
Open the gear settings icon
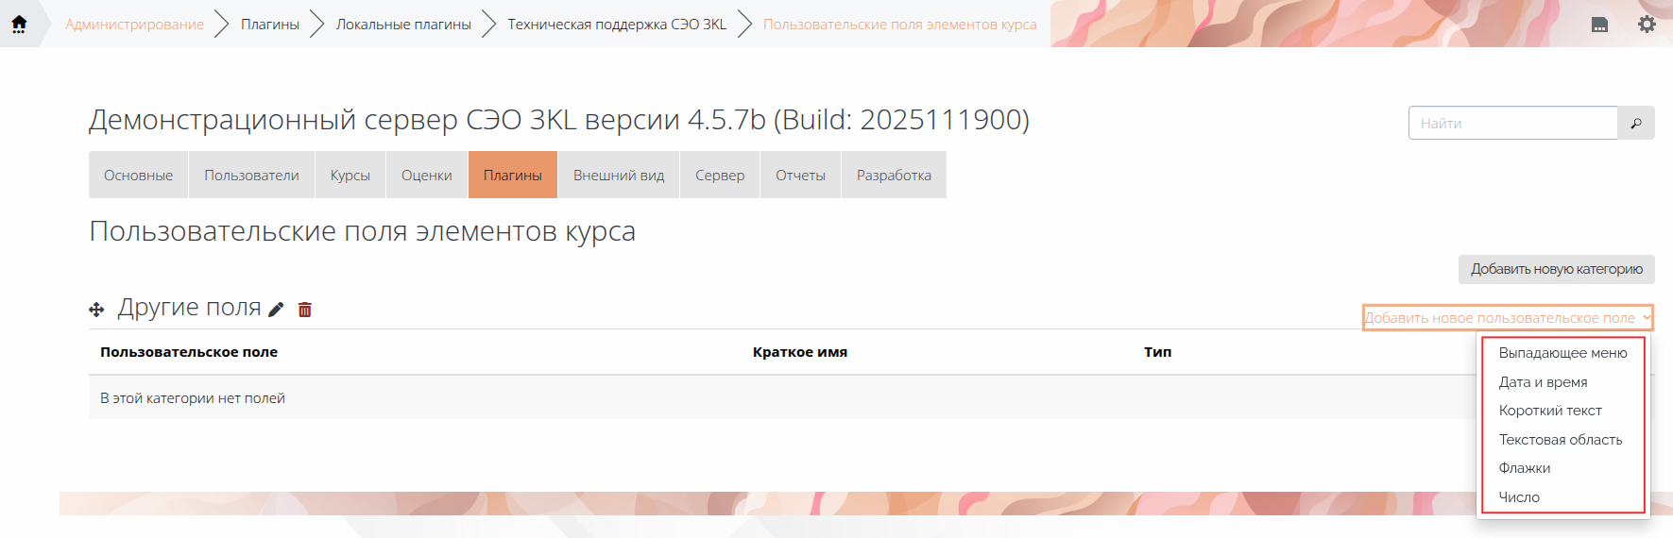pyautogui.click(x=1647, y=25)
